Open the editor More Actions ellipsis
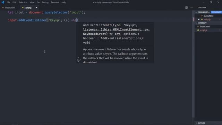 click(x=191, y=8)
